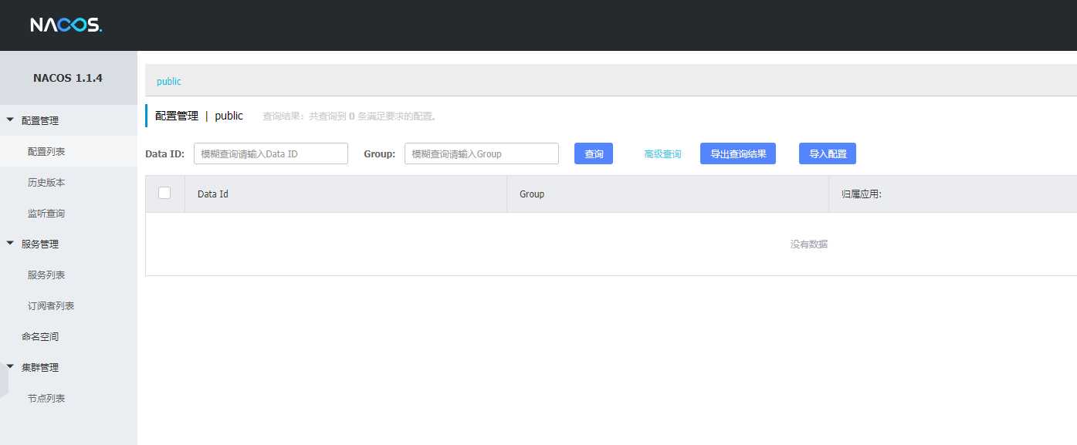The width and height of the screenshot is (1077, 445).
Task: Click the 查询 search button
Action: pyautogui.click(x=594, y=153)
